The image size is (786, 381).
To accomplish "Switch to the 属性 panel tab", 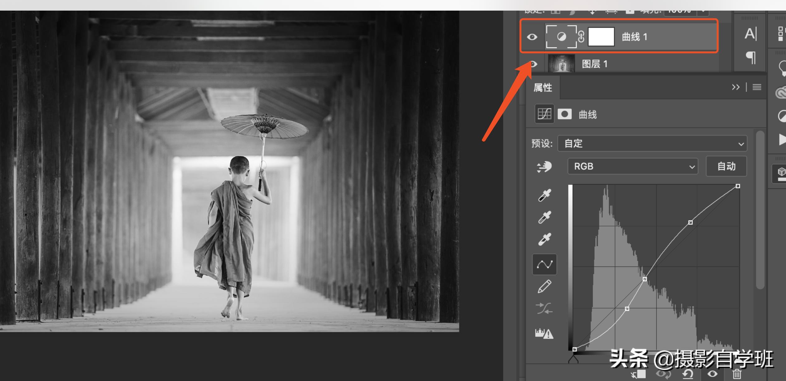I will (543, 88).
